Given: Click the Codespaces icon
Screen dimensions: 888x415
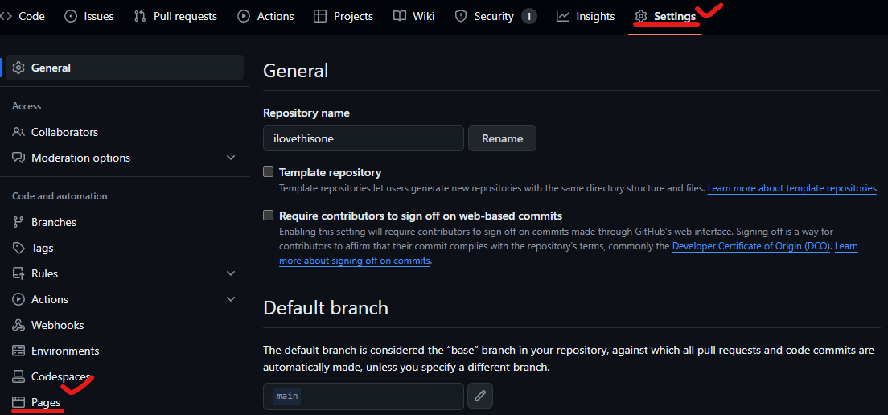Looking at the screenshot, I should pyautogui.click(x=18, y=376).
